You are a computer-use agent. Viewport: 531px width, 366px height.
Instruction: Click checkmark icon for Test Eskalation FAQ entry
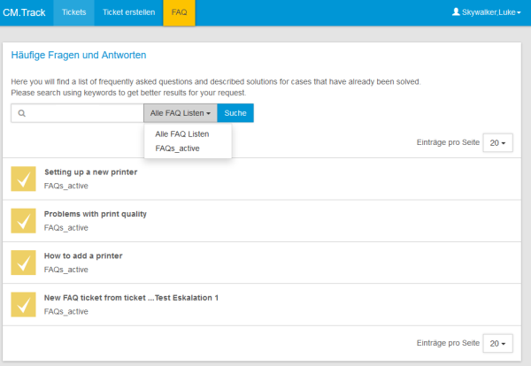tap(23, 305)
